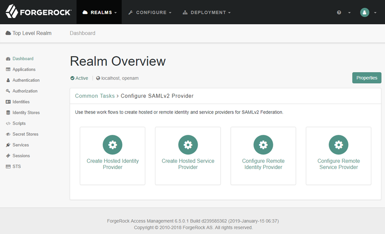Open Applications in the sidebar
The width and height of the screenshot is (385, 234).
click(x=24, y=69)
